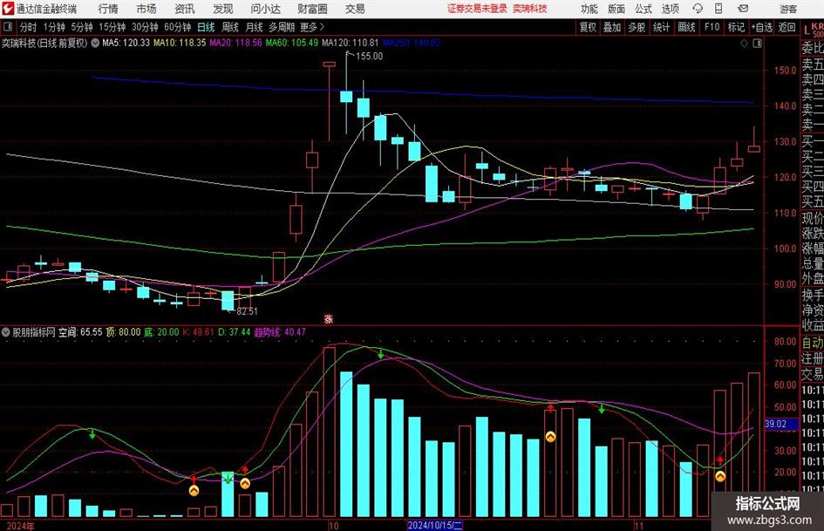
Task: Click 复权 toolbar button
Action: [x=588, y=27]
